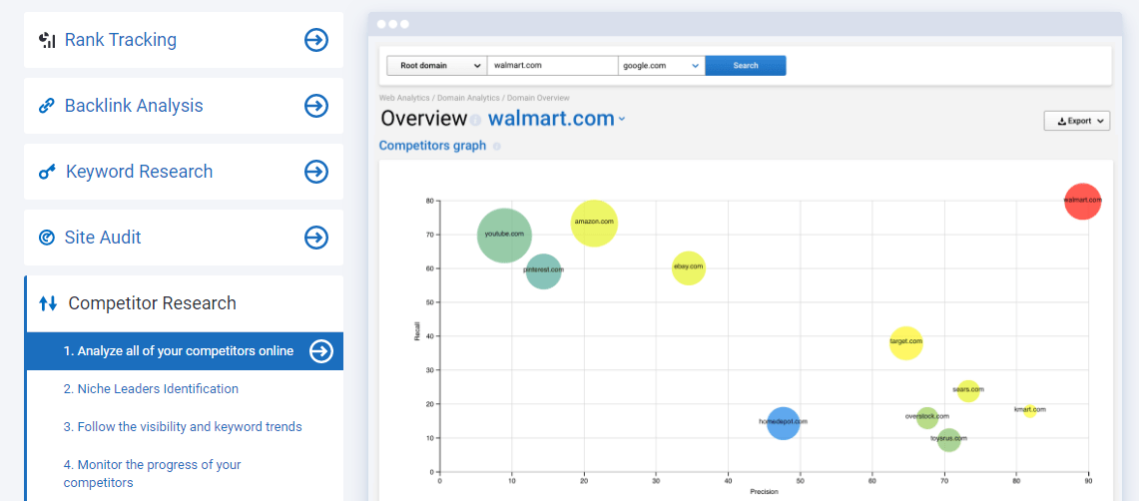
Task: Click the red walmart.com bubble
Action: [1082, 202]
